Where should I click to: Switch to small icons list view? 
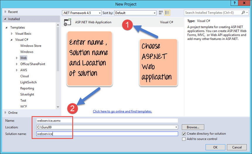(168, 13)
